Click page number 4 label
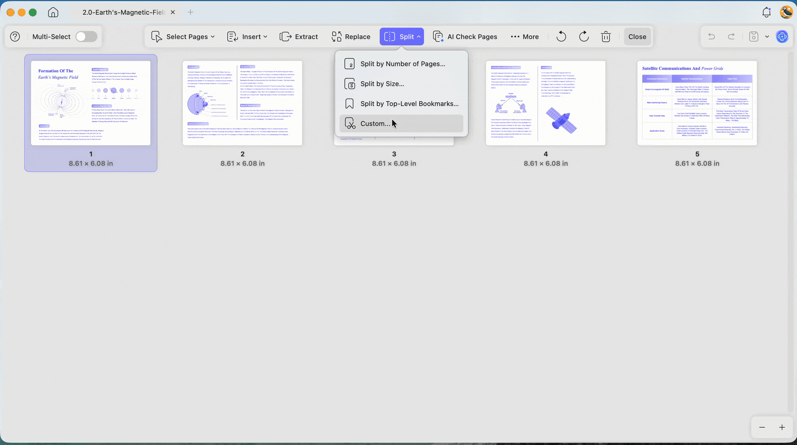Viewport: 797px width, 445px height. (x=546, y=154)
